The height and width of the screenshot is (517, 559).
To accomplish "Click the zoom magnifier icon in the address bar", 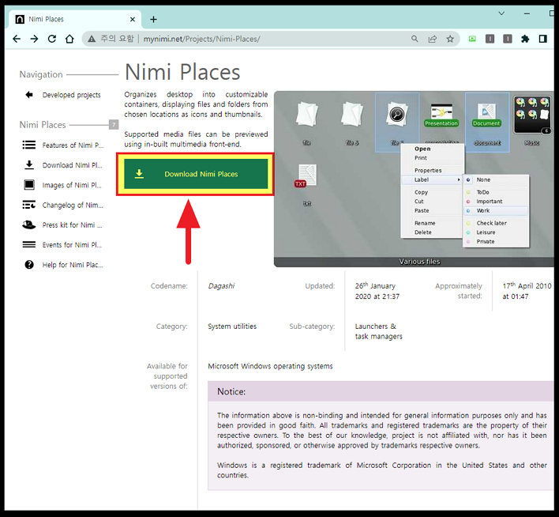I will point(415,39).
